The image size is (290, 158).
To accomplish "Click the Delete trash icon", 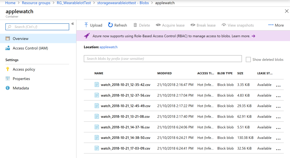I will point(135,25).
